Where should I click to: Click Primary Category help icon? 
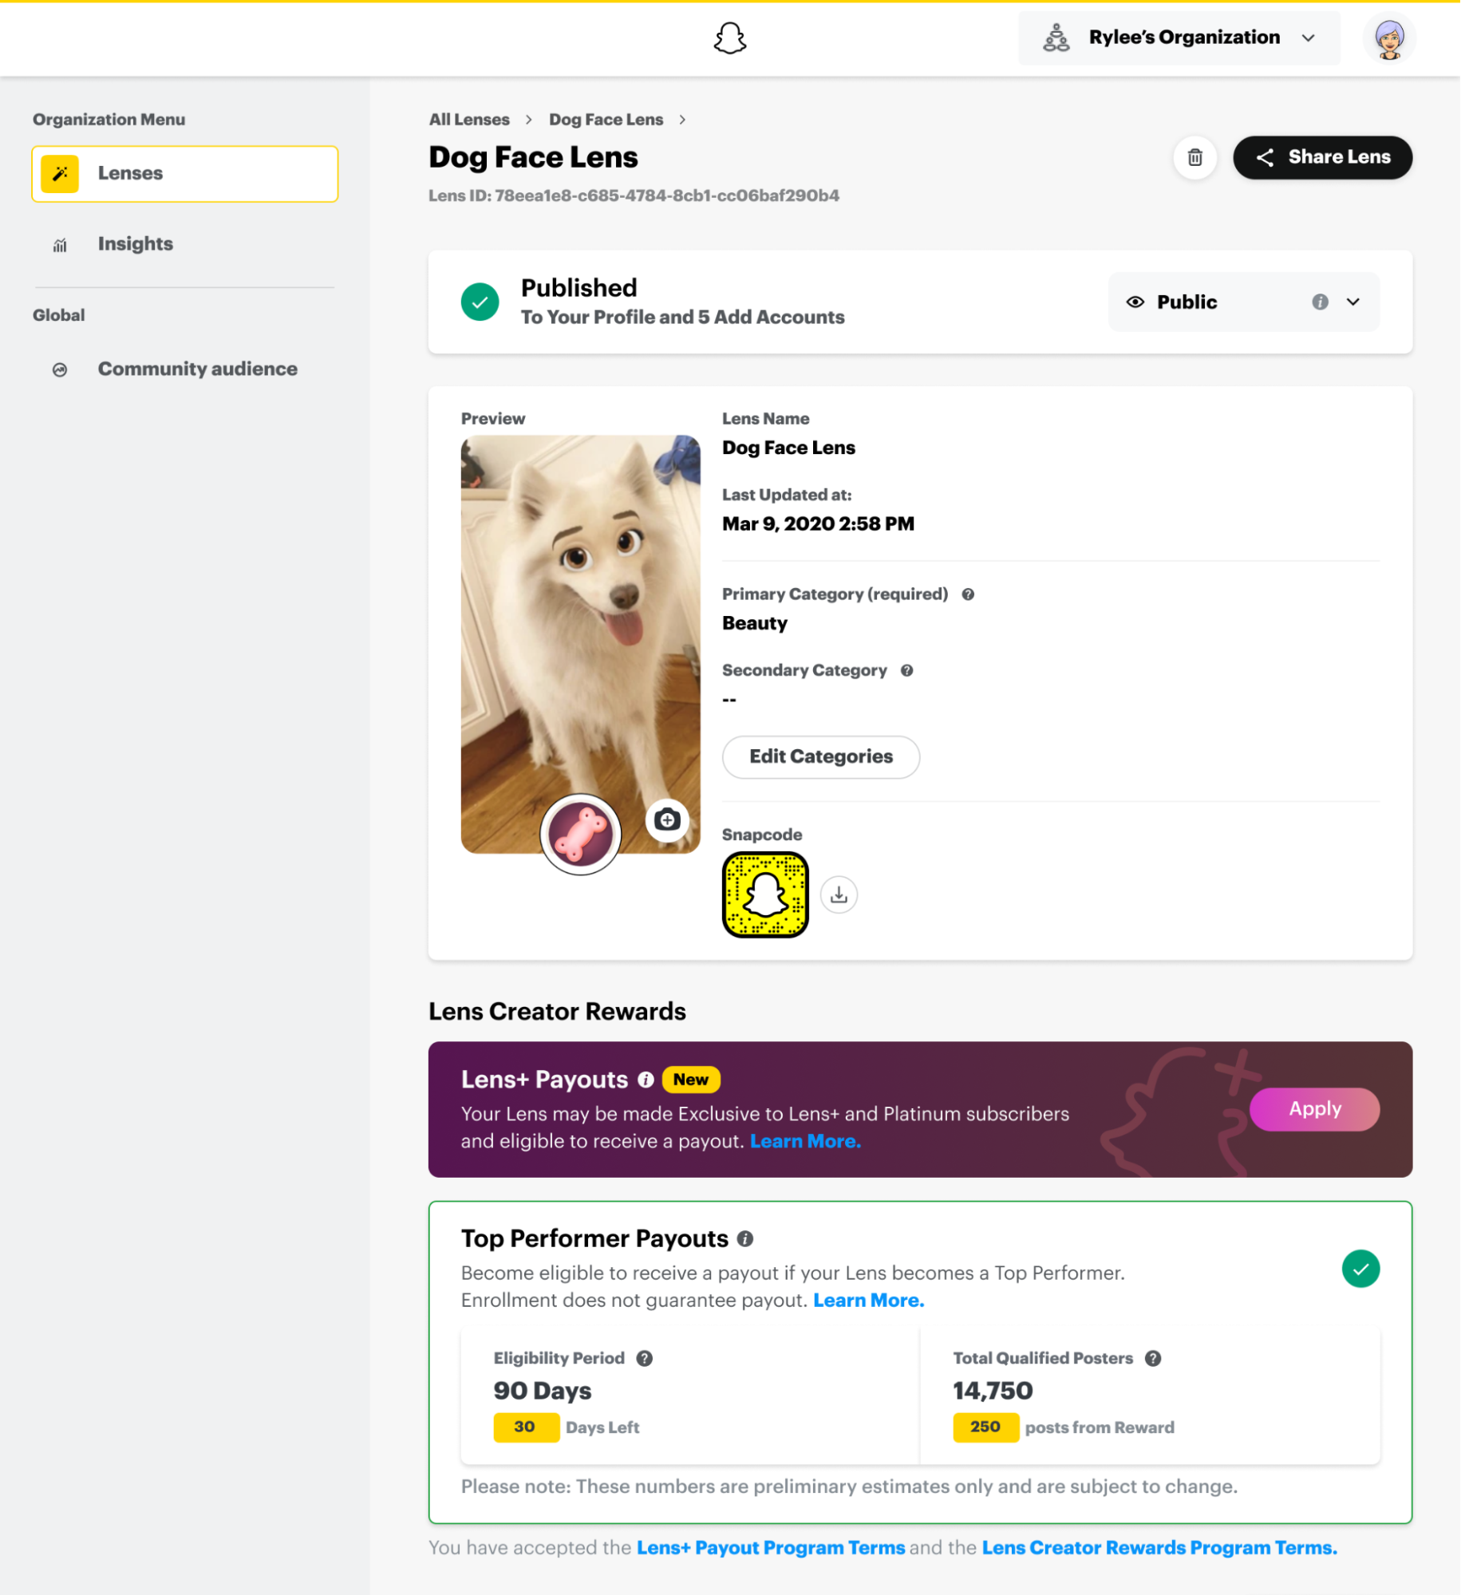point(968,594)
